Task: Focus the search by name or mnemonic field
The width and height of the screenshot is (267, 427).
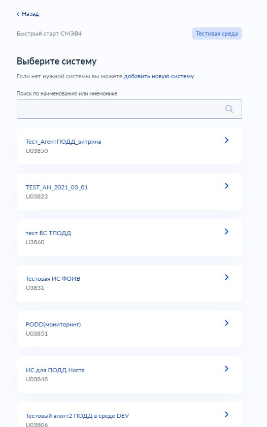Action: click(129, 109)
